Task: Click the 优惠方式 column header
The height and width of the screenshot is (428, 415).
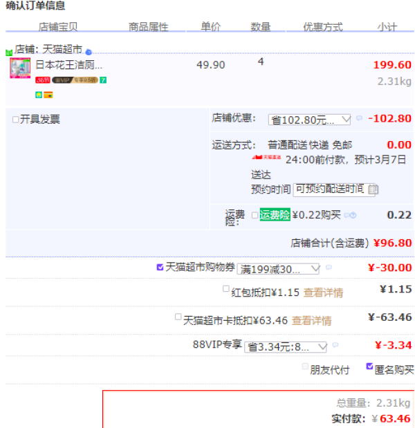Action: pos(323,27)
